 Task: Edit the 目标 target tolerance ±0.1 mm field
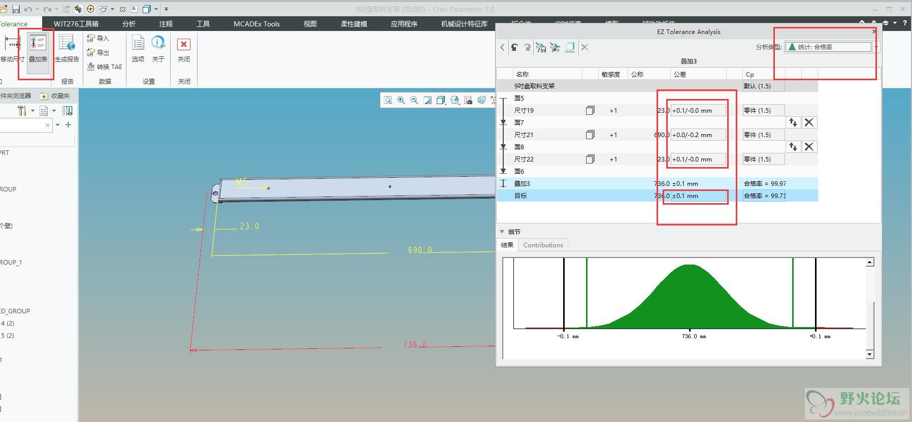point(698,196)
